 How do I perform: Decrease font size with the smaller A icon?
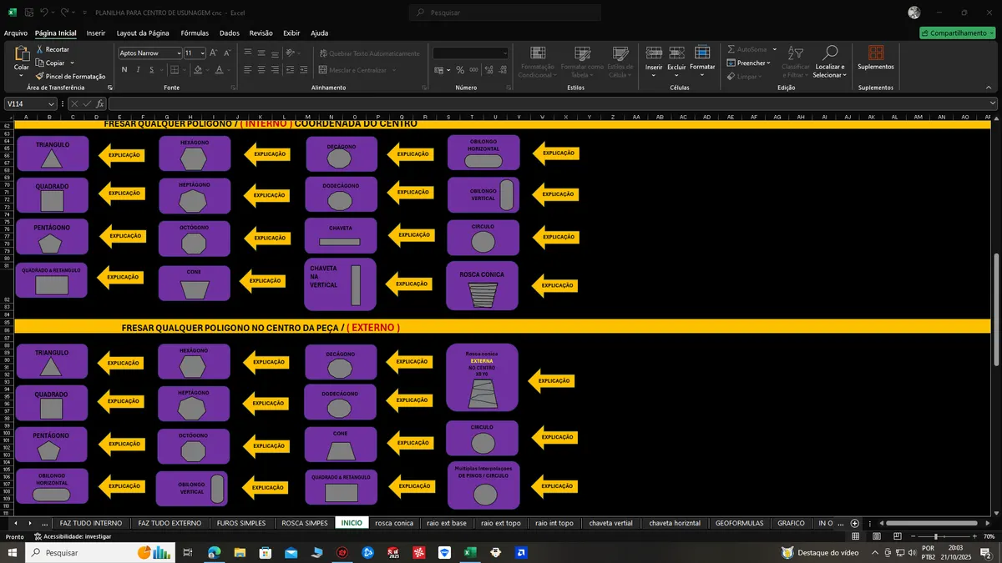click(225, 53)
